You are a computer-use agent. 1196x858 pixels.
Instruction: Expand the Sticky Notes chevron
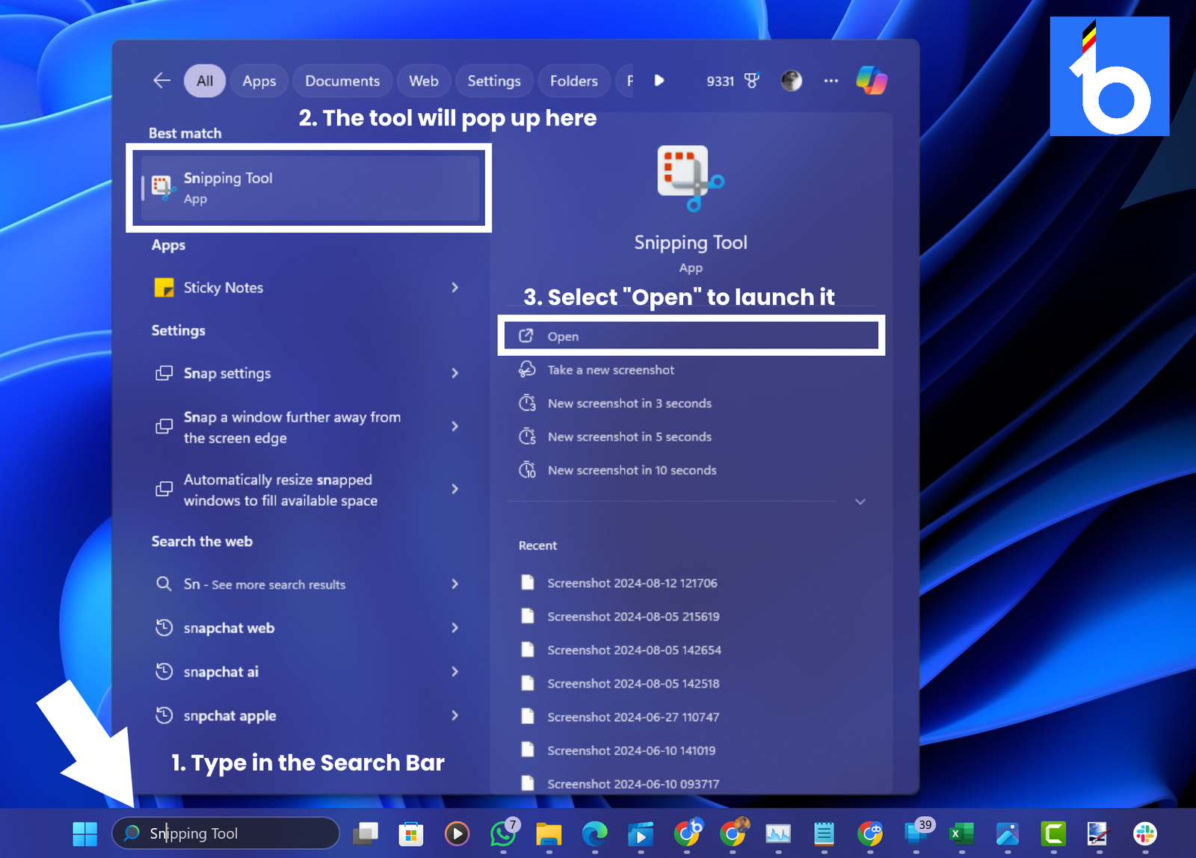pos(454,288)
